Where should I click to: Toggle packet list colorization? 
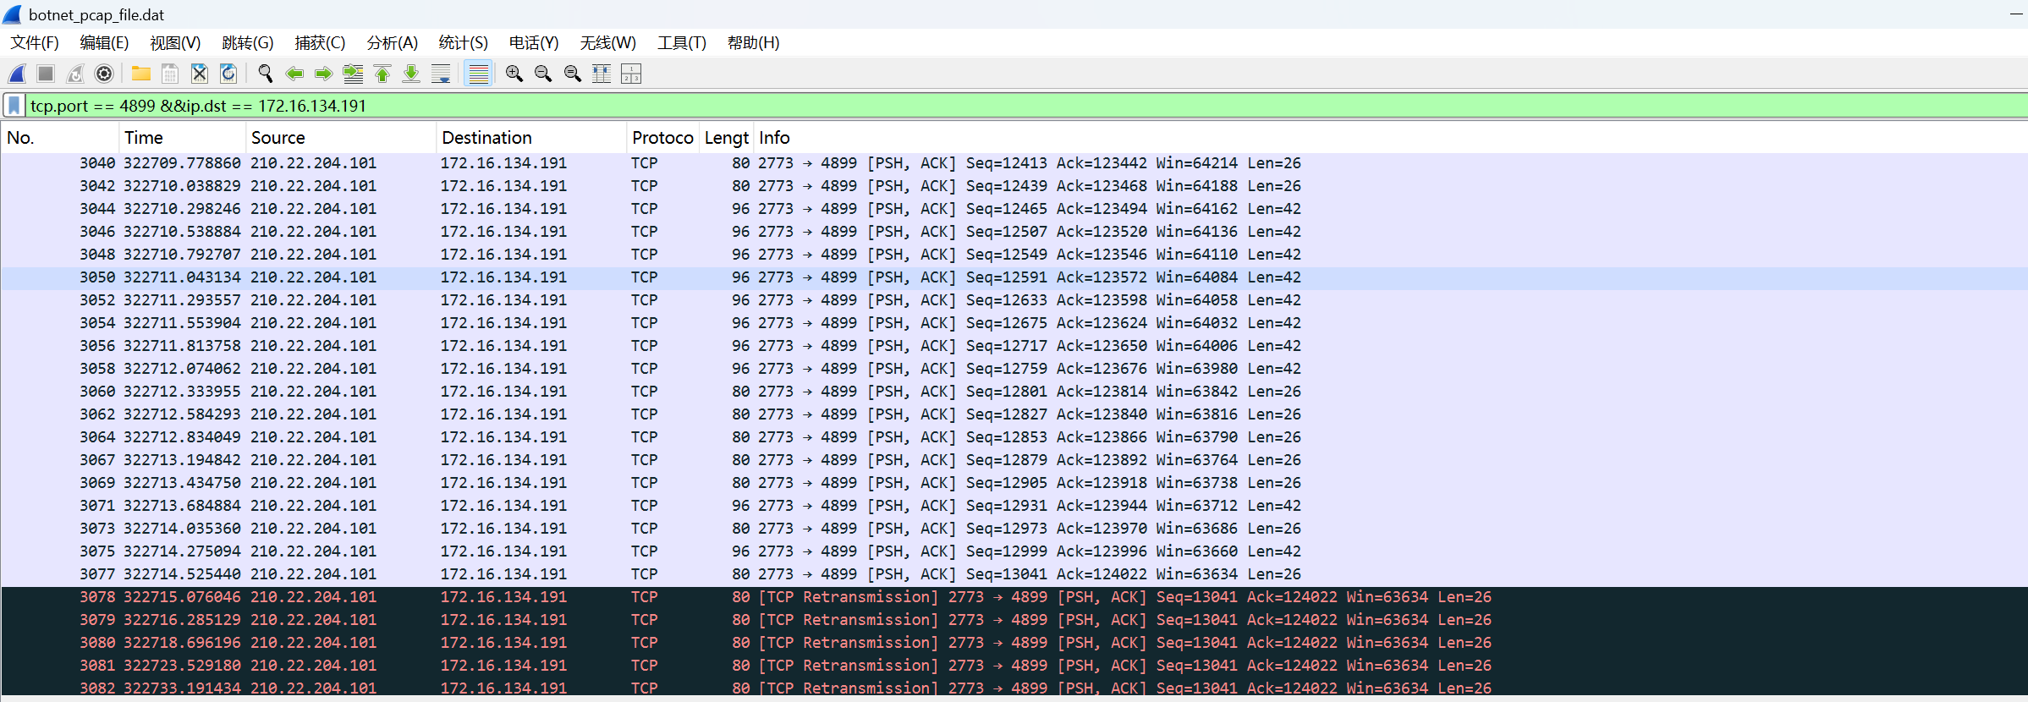479,74
